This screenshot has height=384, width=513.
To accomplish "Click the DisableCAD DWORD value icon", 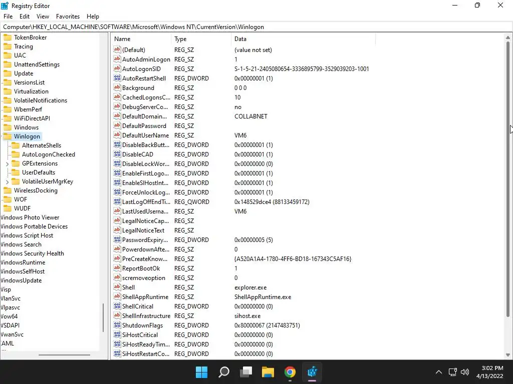I will pos(117,154).
